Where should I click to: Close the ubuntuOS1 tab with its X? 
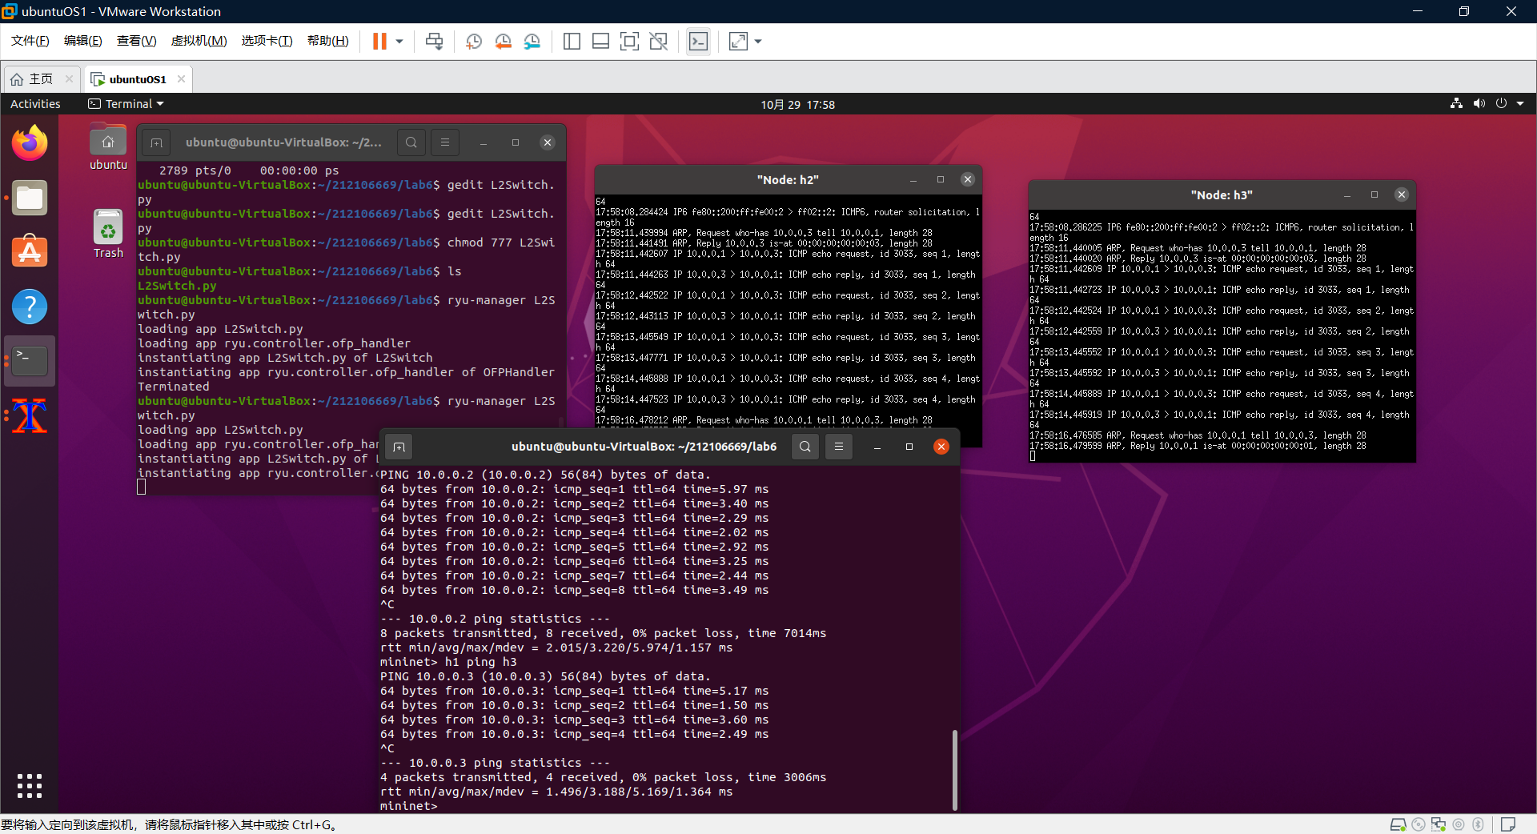pyautogui.click(x=182, y=78)
